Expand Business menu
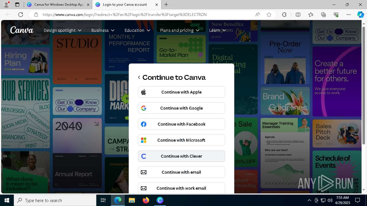 tap(103, 30)
